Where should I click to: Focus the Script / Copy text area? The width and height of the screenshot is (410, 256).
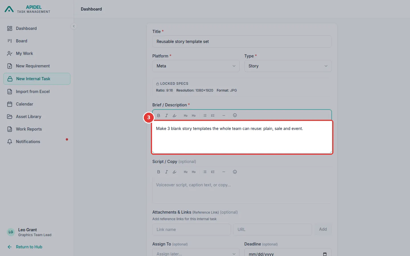(242, 191)
